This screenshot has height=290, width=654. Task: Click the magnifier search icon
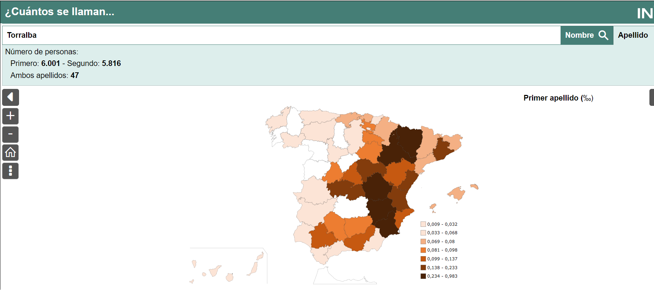(x=603, y=35)
